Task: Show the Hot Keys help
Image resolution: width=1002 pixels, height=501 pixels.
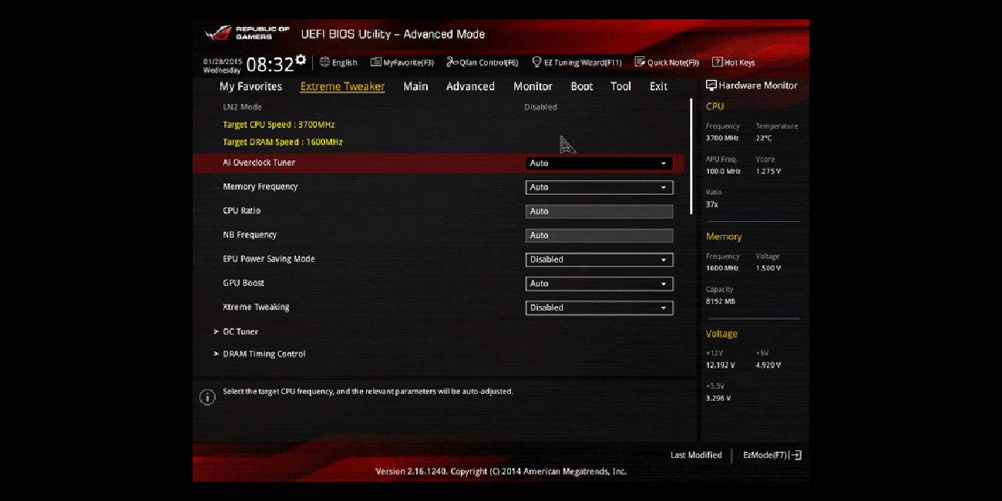Action: (734, 62)
